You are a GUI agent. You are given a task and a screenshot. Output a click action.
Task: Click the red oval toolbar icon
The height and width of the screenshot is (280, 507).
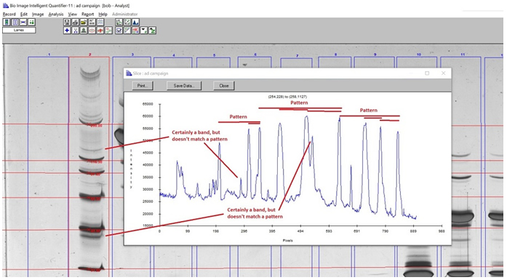pos(92,31)
